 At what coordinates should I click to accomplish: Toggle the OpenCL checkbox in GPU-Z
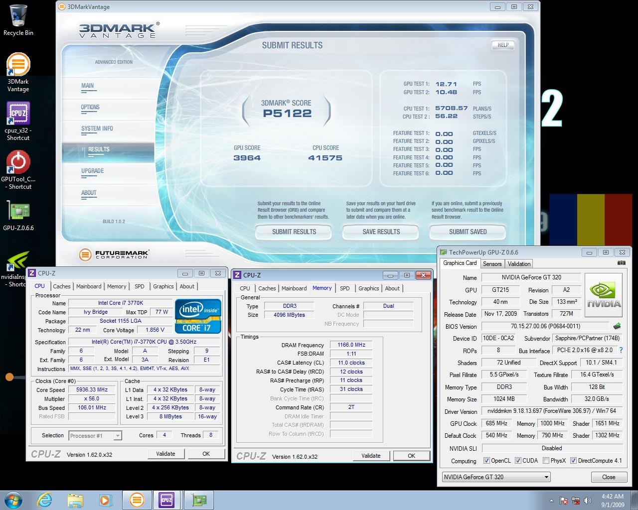[486, 461]
